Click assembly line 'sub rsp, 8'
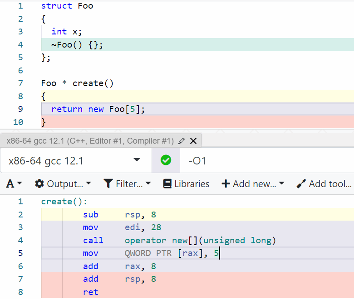 (x=119, y=214)
